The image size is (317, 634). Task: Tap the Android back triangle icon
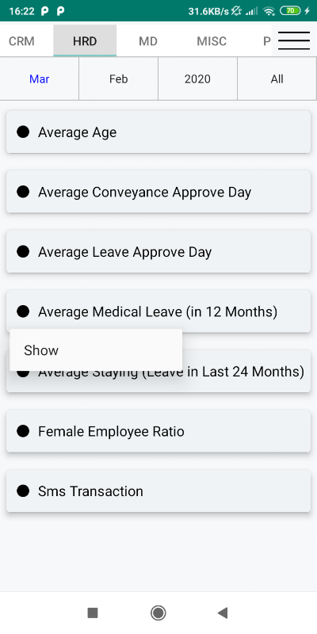pos(223,613)
